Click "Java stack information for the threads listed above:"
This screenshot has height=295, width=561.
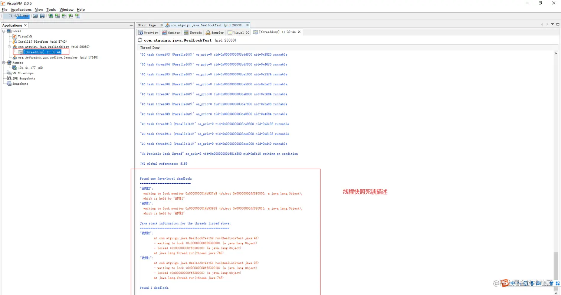[x=185, y=223]
